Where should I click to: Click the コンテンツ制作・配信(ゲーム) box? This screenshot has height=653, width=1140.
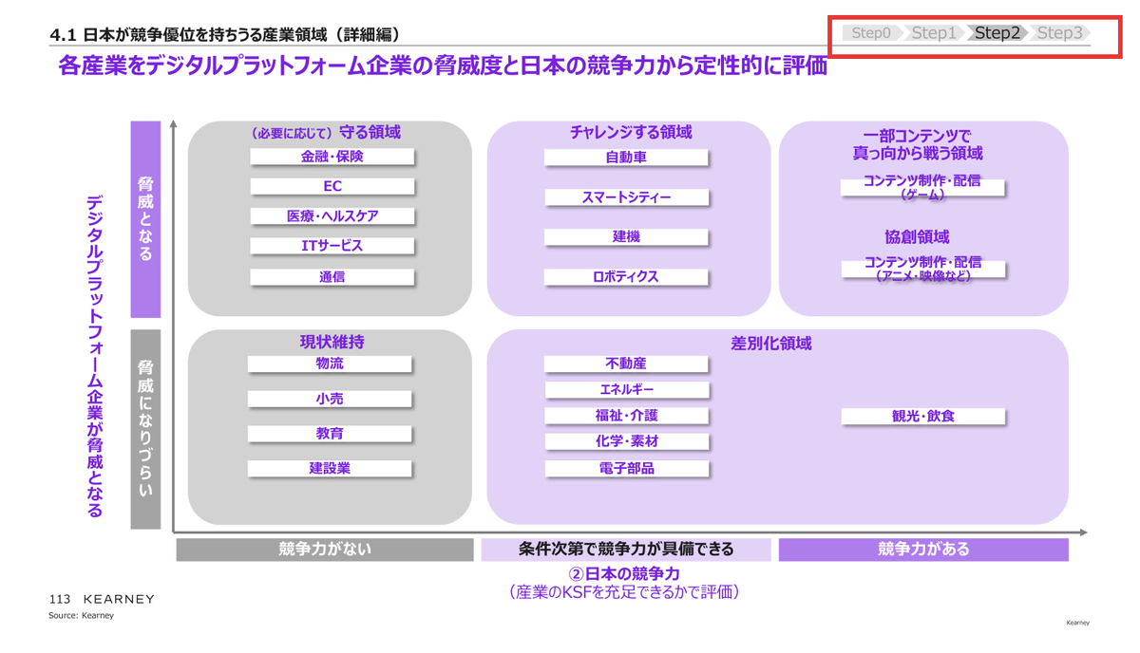(x=922, y=187)
